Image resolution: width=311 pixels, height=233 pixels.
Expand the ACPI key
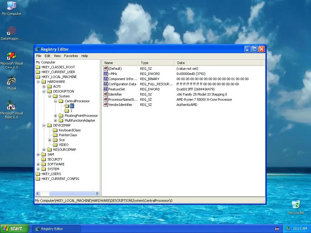(x=44, y=86)
